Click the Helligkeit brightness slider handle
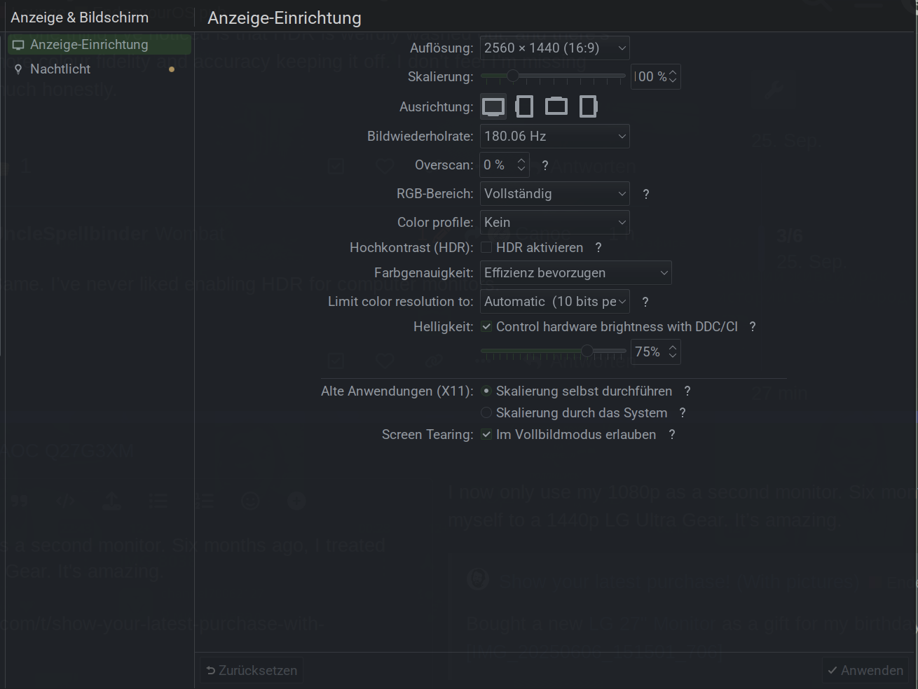Screen dimensions: 918x689 pos(587,352)
